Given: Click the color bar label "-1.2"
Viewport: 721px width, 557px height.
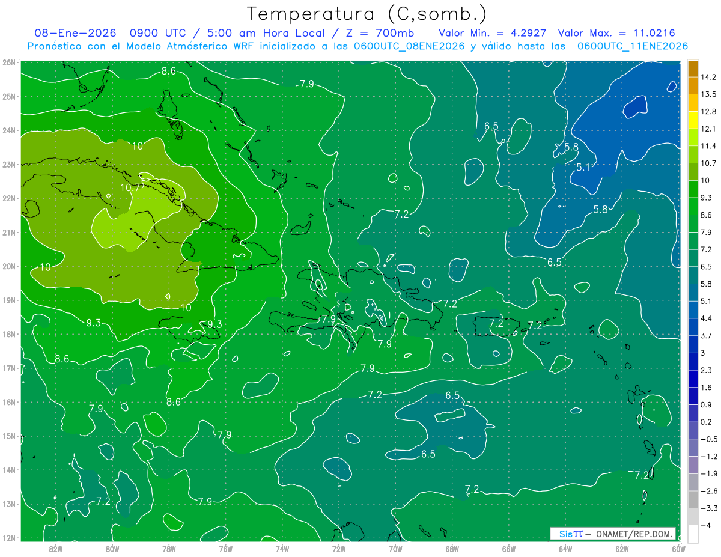Looking at the screenshot, I should pos(708,457).
